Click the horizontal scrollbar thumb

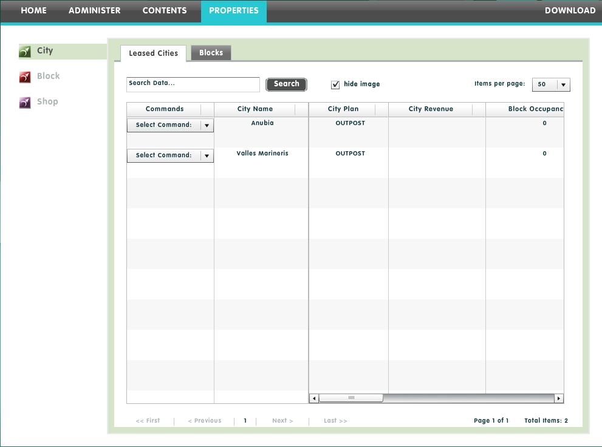351,398
